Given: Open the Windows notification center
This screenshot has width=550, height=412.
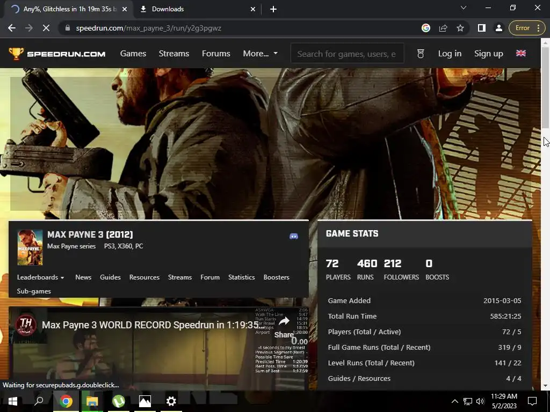Looking at the screenshot, I should coord(532,401).
